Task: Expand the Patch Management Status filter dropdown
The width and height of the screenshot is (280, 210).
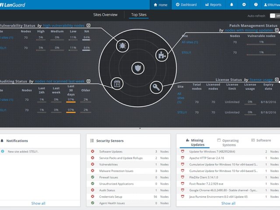Action: coord(277,31)
